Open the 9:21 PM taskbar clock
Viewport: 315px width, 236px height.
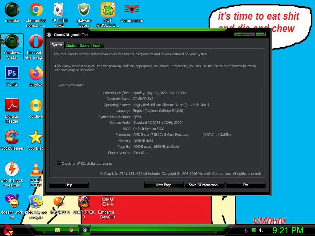pyautogui.click(x=288, y=230)
